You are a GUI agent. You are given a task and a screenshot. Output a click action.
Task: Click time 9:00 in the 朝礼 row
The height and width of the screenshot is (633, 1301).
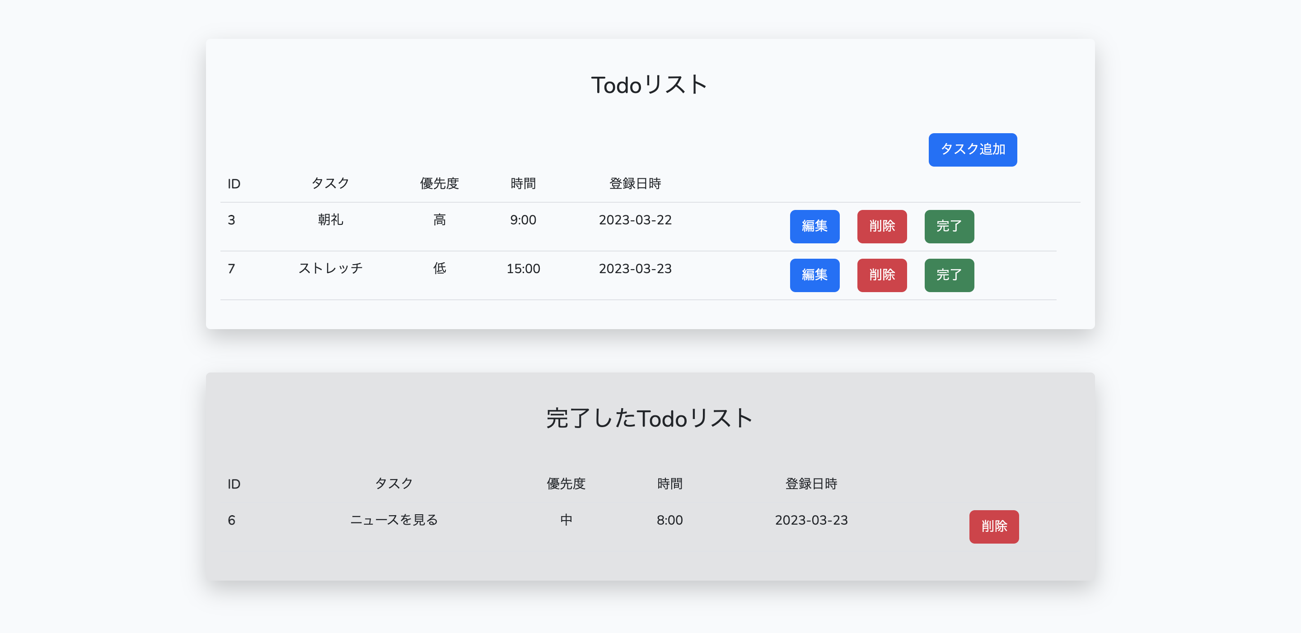[x=523, y=219]
